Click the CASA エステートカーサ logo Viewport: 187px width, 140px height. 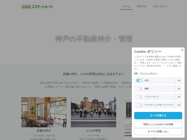(x=37, y=7)
